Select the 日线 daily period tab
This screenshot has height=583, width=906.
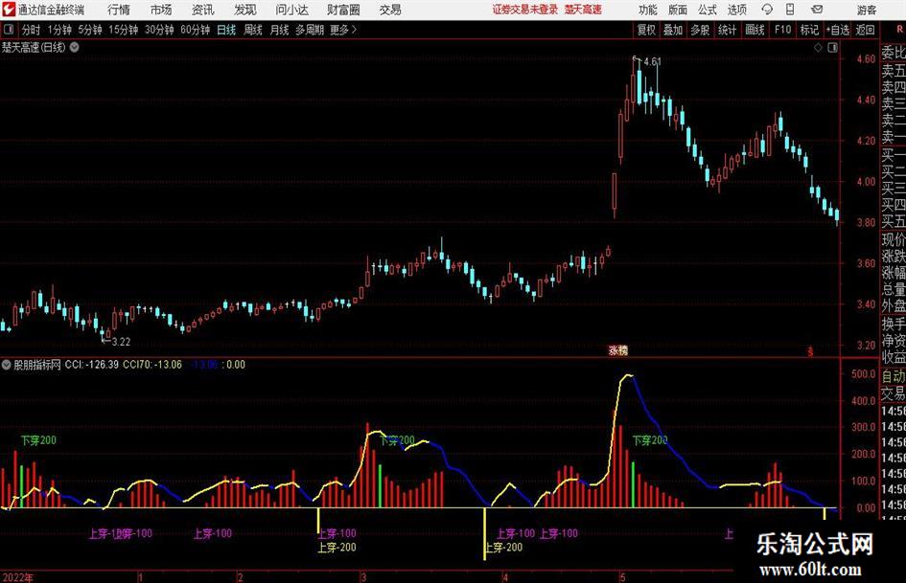226,30
